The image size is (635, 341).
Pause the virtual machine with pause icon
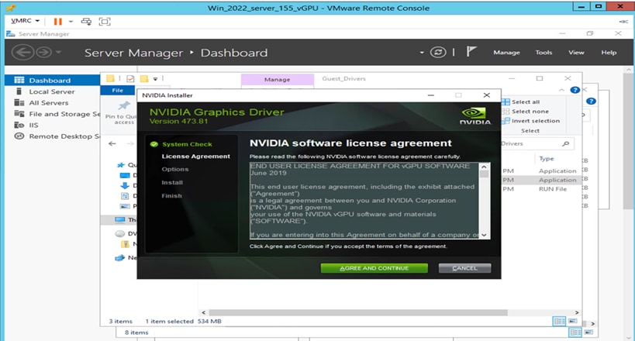[58, 22]
